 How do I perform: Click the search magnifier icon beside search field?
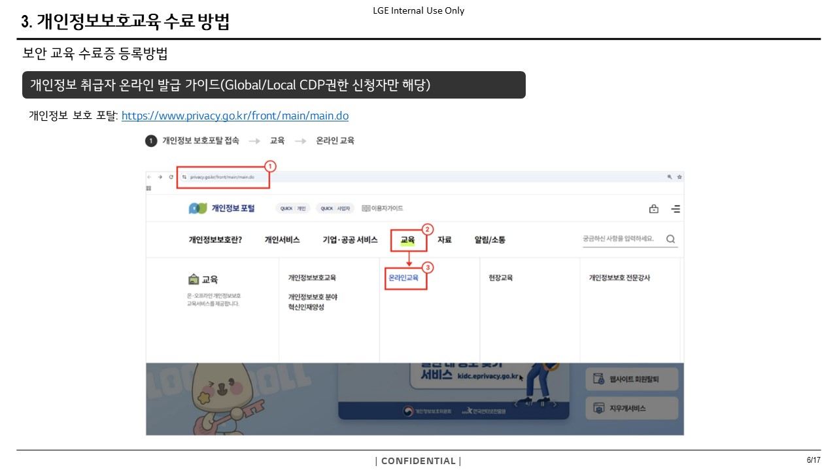coord(670,239)
